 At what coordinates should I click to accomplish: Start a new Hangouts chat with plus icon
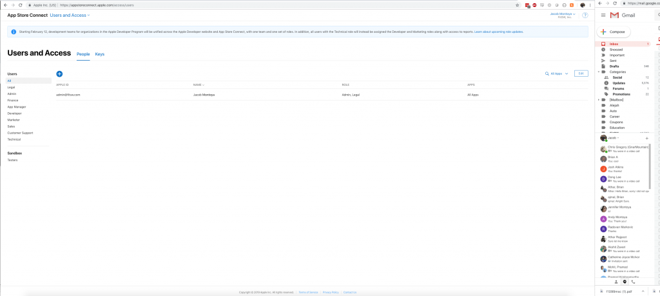646,138
